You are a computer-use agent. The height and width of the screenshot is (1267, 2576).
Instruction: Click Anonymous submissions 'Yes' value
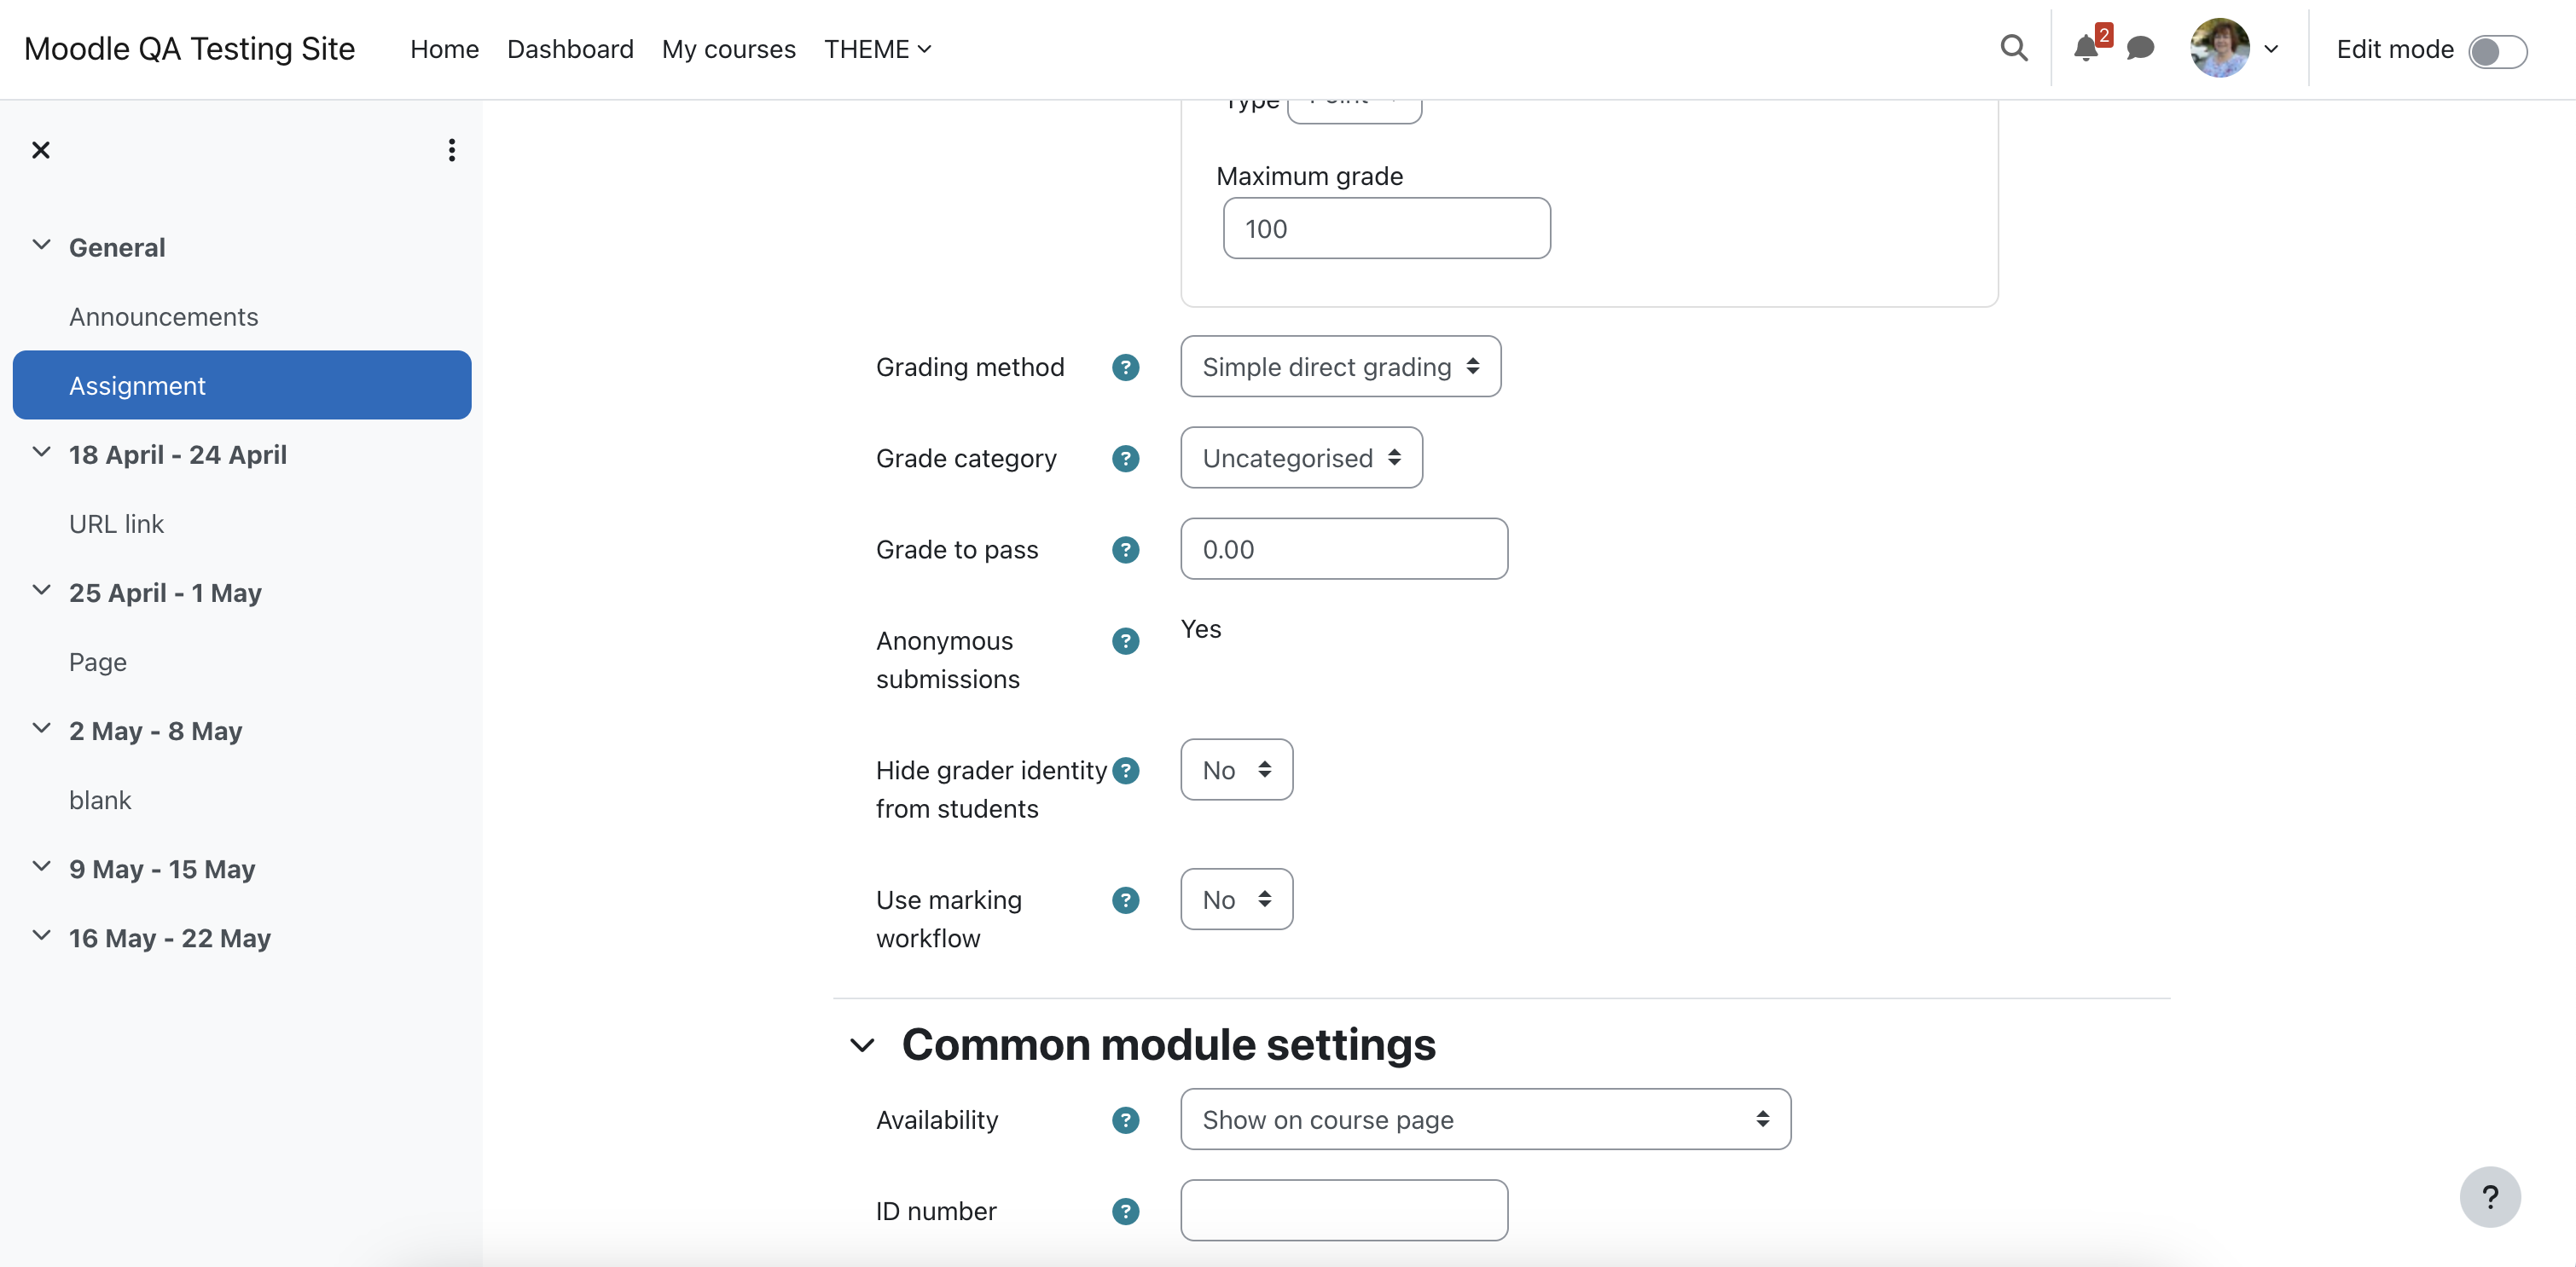[x=1200, y=629]
